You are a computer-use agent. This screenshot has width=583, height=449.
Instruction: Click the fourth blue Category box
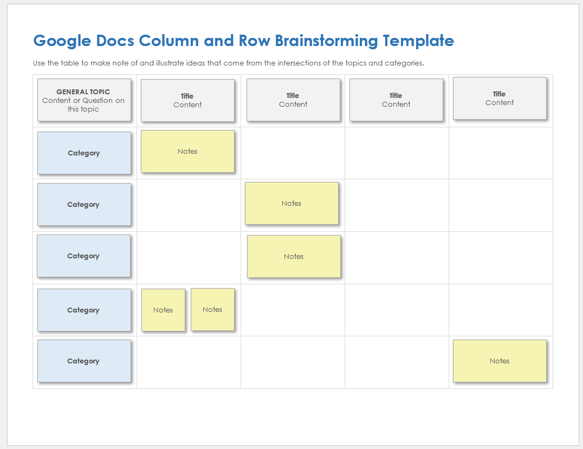click(x=84, y=310)
